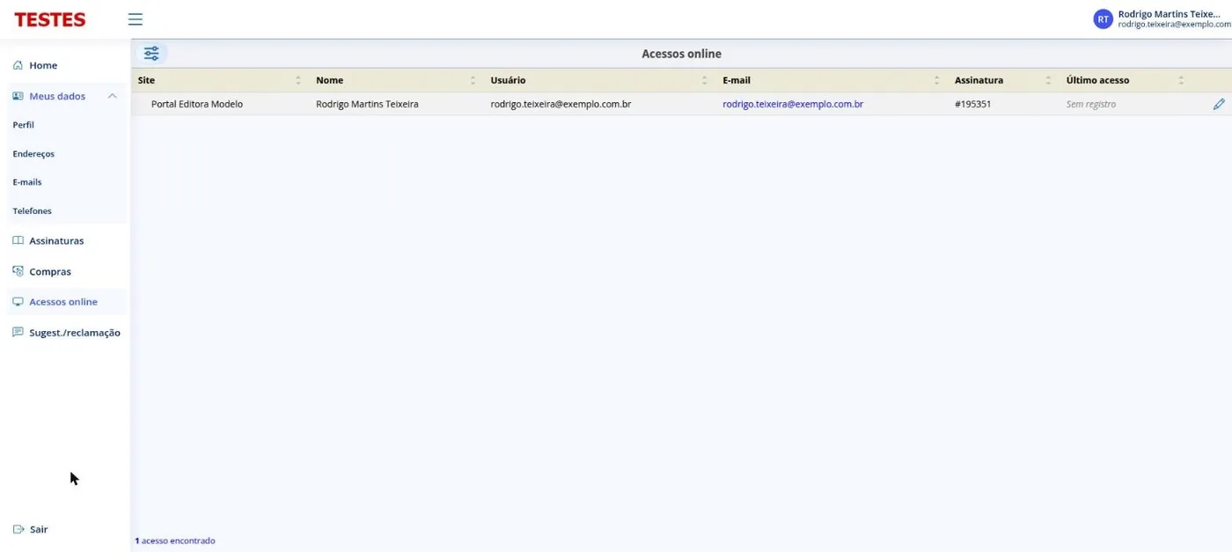Sort by Nome column arrows
This screenshot has height=552, width=1232.
pyautogui.click(x=473, y=80)
